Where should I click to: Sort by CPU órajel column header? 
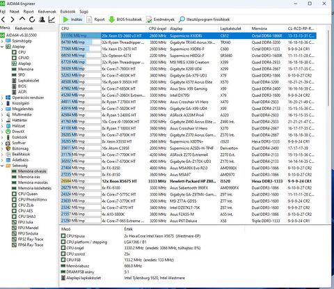pyautogui.click(x=157, y=29)
